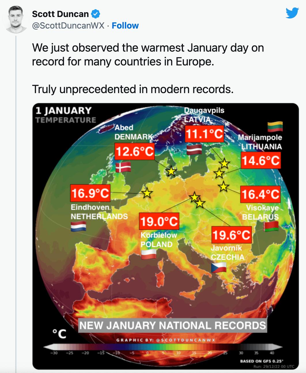Screen dimensions: 306x373
Task: Click the Poland flag icon
Action: 149,254
